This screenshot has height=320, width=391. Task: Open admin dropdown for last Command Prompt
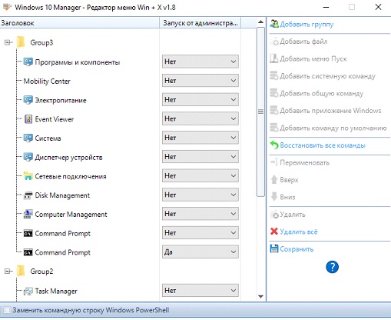pyautogui.click(x=200, y=252)
